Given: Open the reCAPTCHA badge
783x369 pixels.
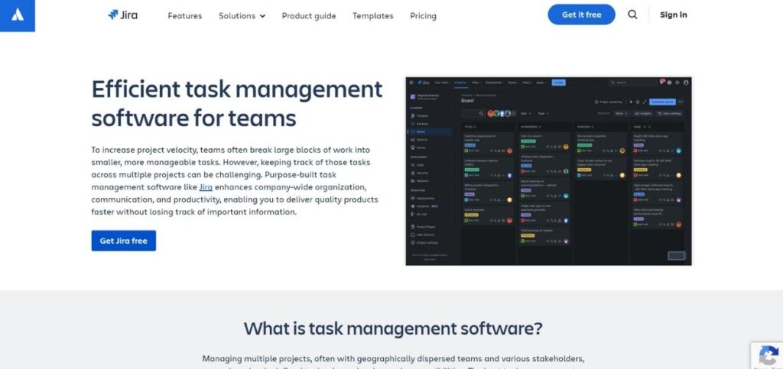Looking at the screenshot, I should 767,355.
